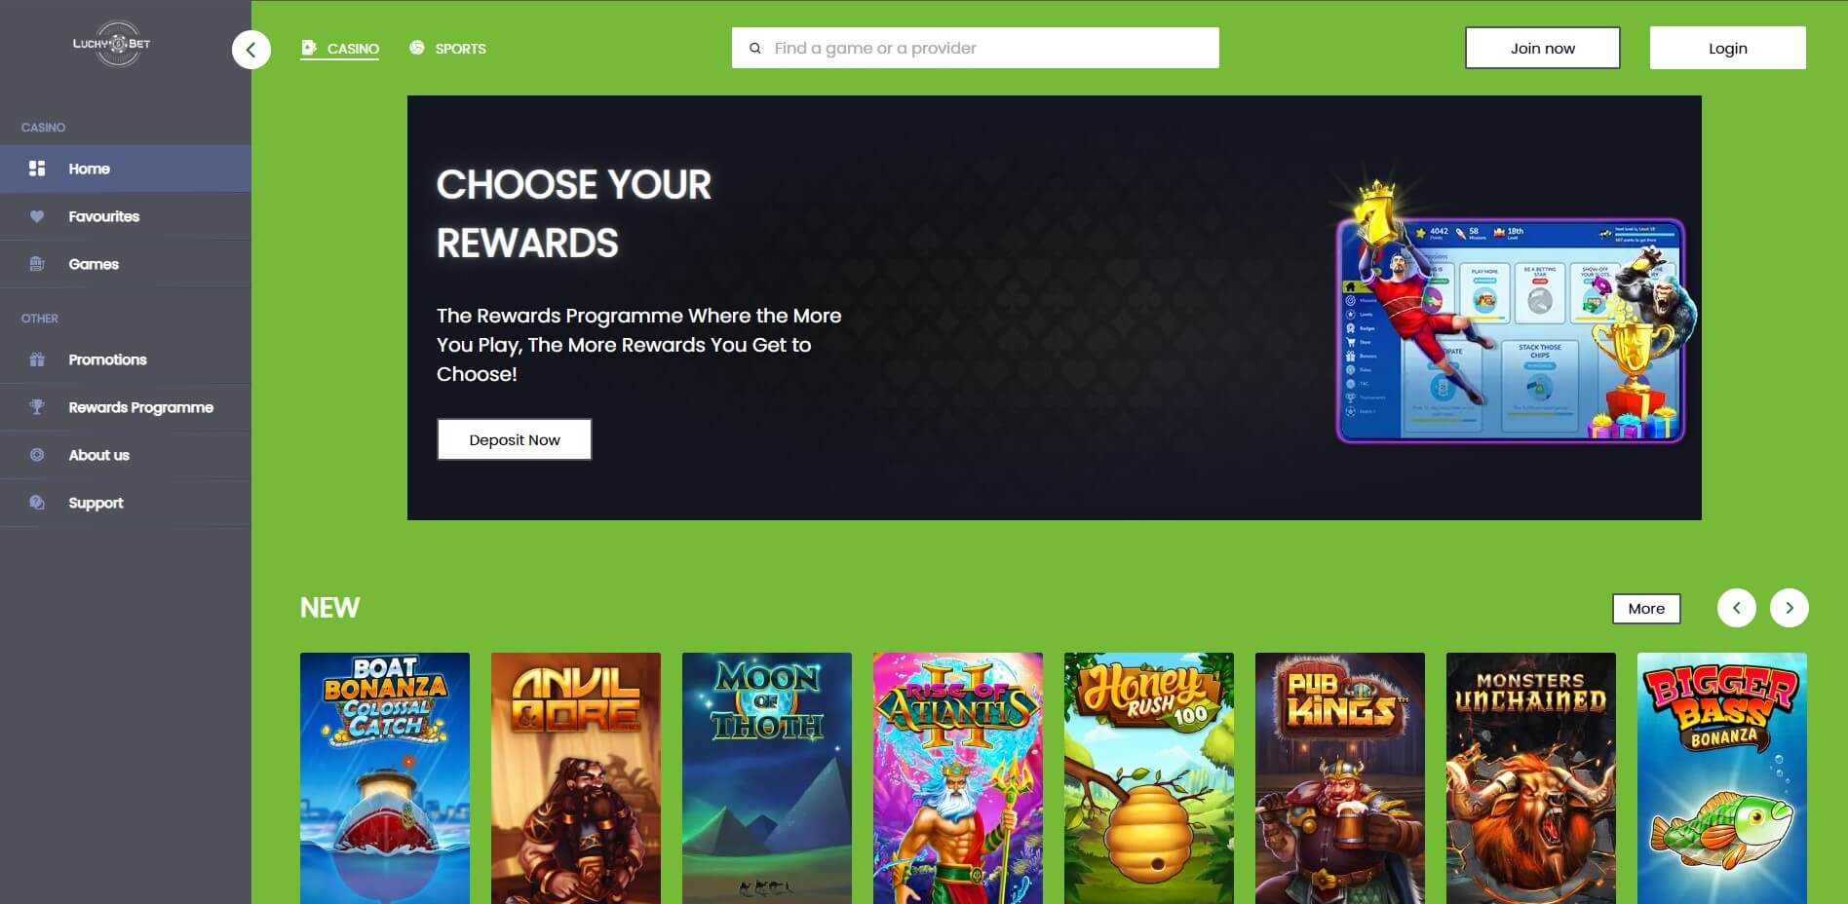Click the Rewards Programme trophy icon
Viewport: 1848px width, 904px height.
pos(37,407)
